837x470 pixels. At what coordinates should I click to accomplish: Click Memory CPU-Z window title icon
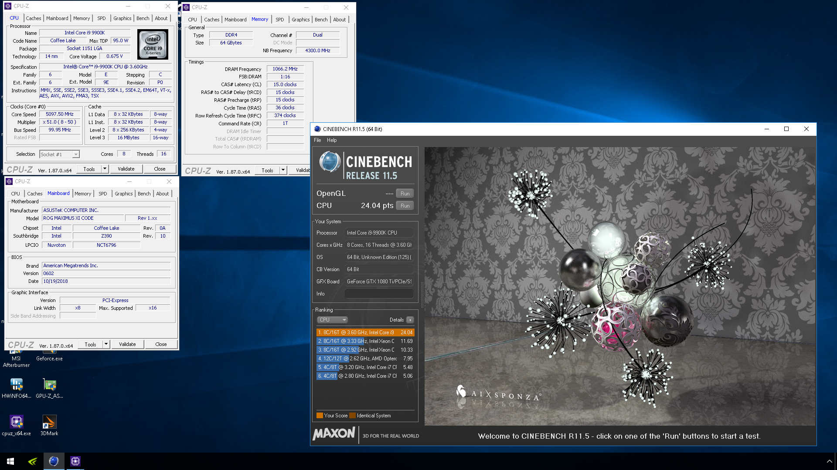point(186,7)
